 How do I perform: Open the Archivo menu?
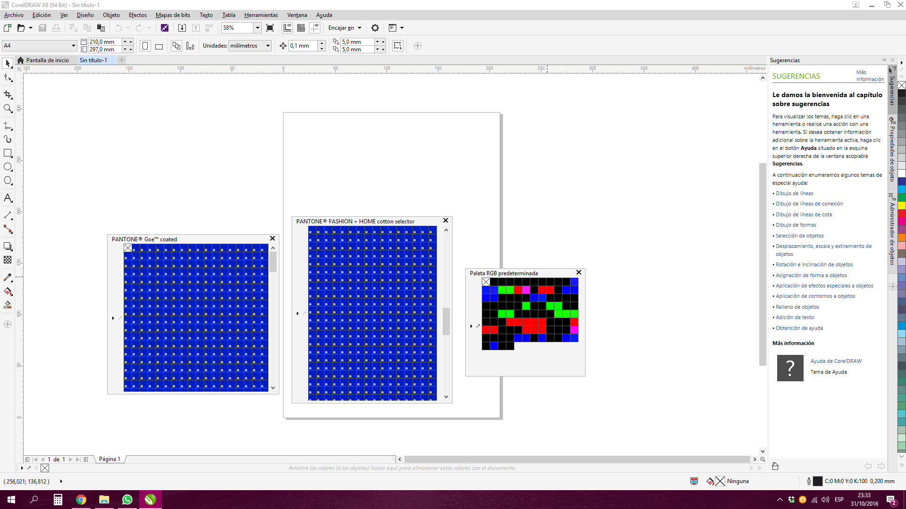pyautogui.click(x=14, y=15)
